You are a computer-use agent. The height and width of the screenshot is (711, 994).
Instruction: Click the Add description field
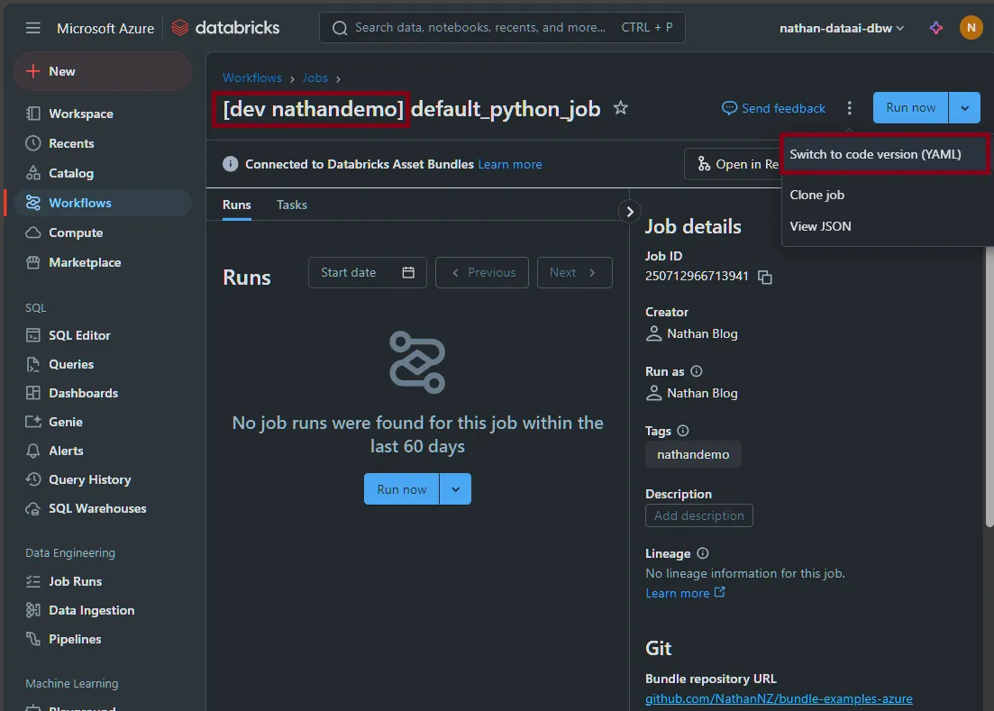tap(698, 515)
